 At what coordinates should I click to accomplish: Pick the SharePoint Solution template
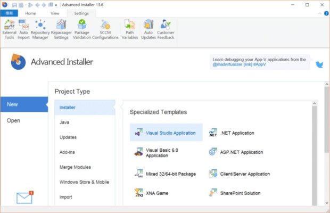pos(234,193)
